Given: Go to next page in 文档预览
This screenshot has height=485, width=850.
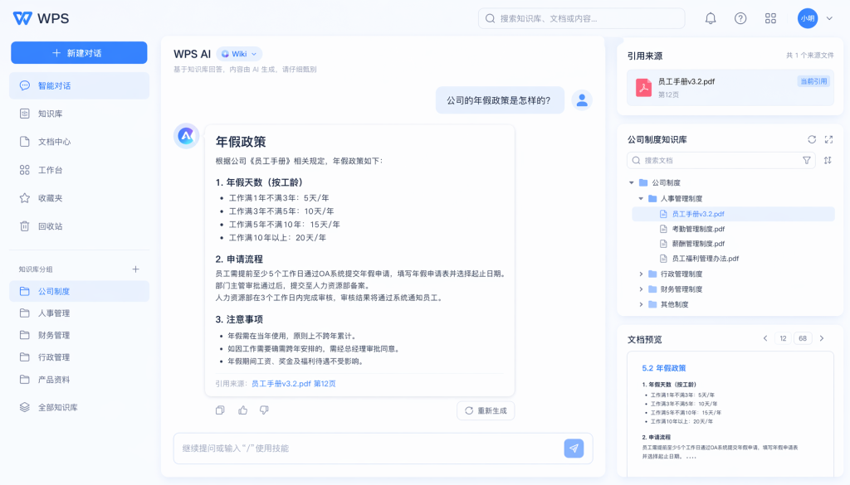Looking at the screenshot, I should pos(822,338).
